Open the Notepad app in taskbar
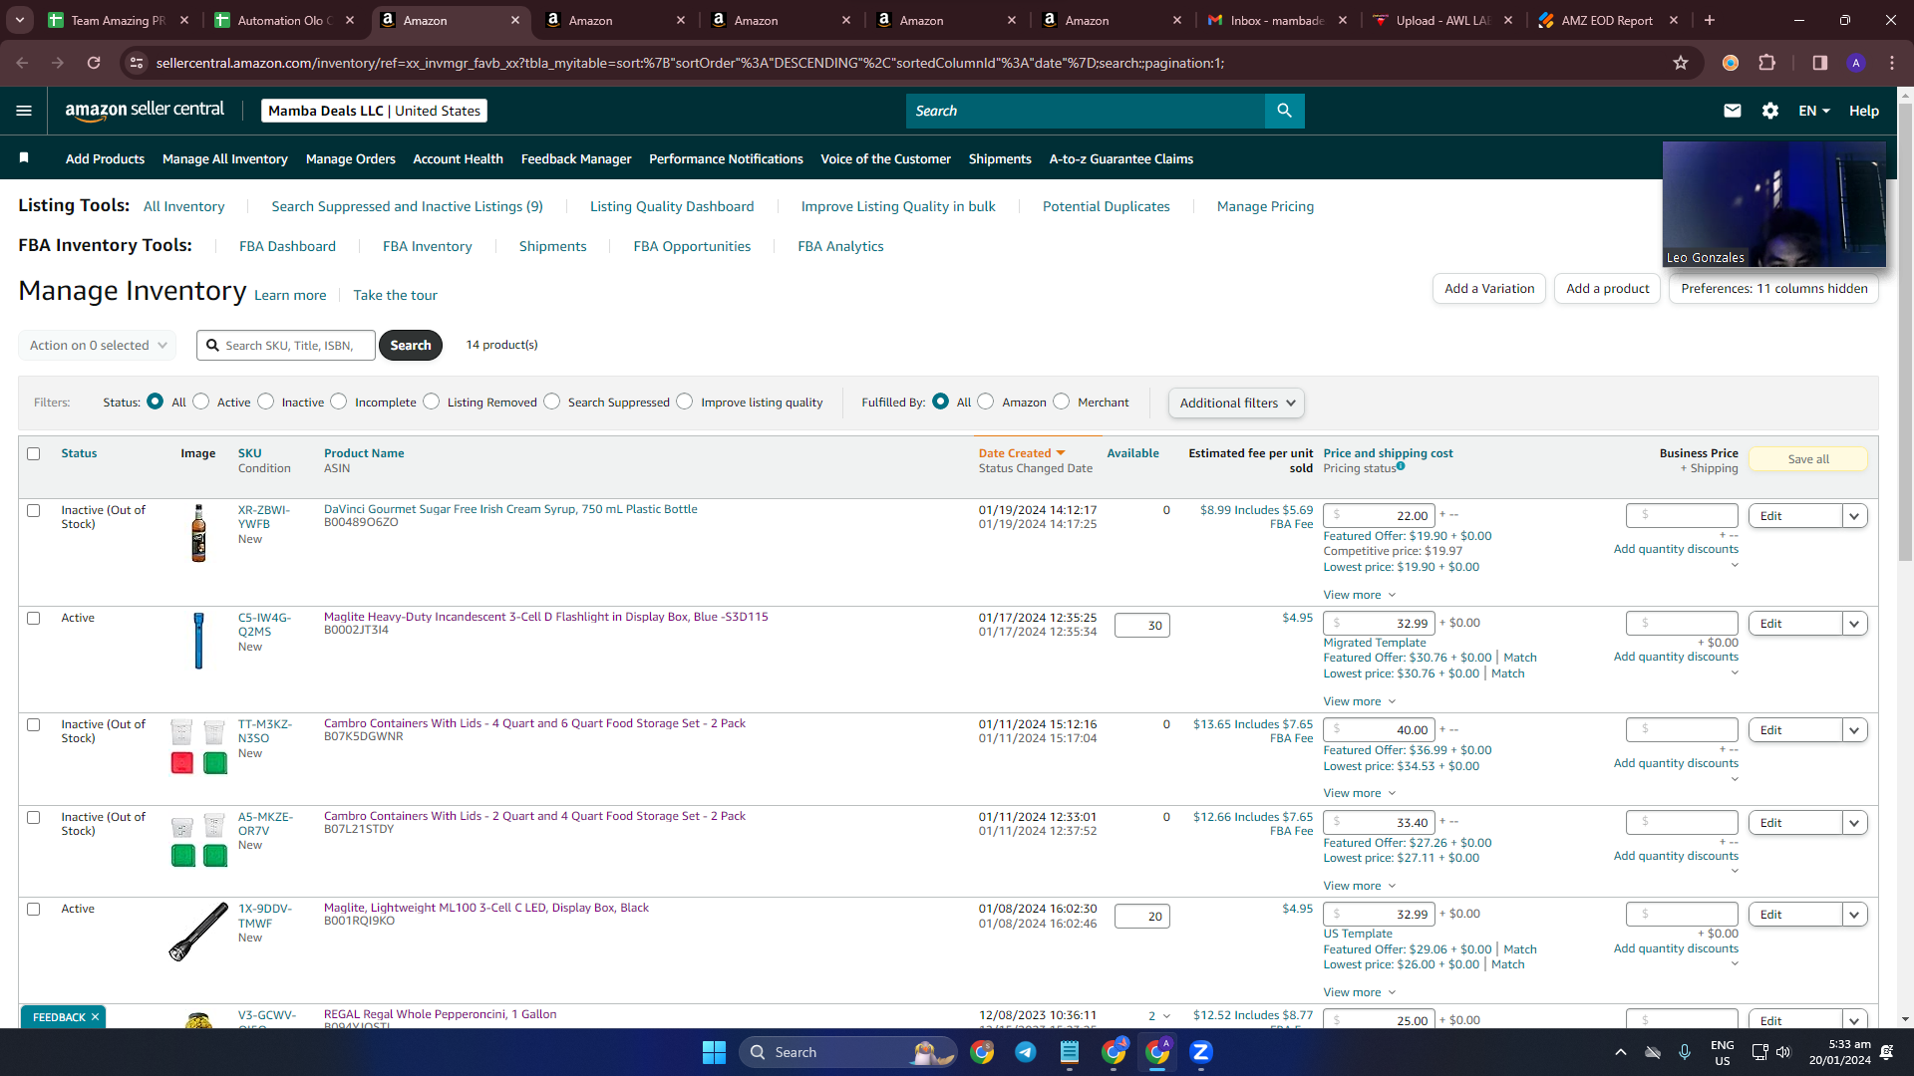This screenshot has height=1076, width=1914. coord(1070,1052)
